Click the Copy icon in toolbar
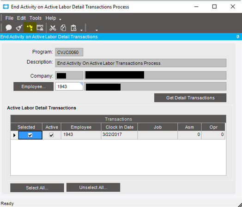Screen dimensions: 242x207 (63, 28)
